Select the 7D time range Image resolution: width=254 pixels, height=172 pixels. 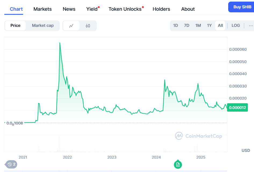point(187,25)
